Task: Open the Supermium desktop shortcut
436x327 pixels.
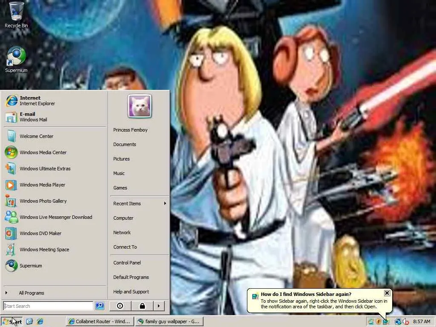Action: tap(16, 59)
